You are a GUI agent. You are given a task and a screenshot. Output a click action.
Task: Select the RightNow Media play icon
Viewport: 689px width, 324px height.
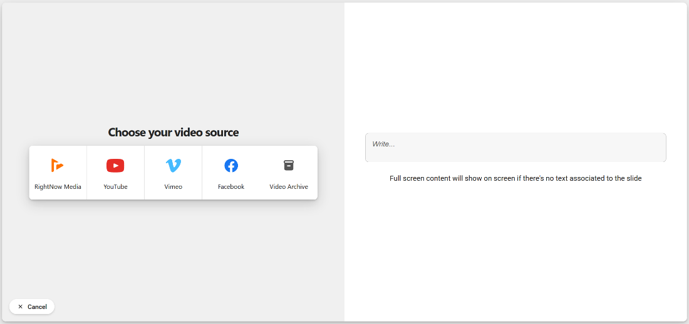click(58, 166)
